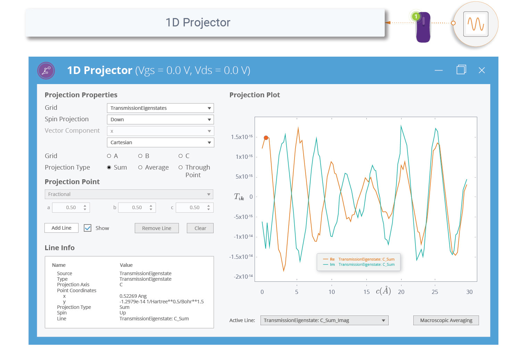Screen dimensions: 521x353
Task: Click the 1D Projector app icon in title bar
Action: click(46, 71)
